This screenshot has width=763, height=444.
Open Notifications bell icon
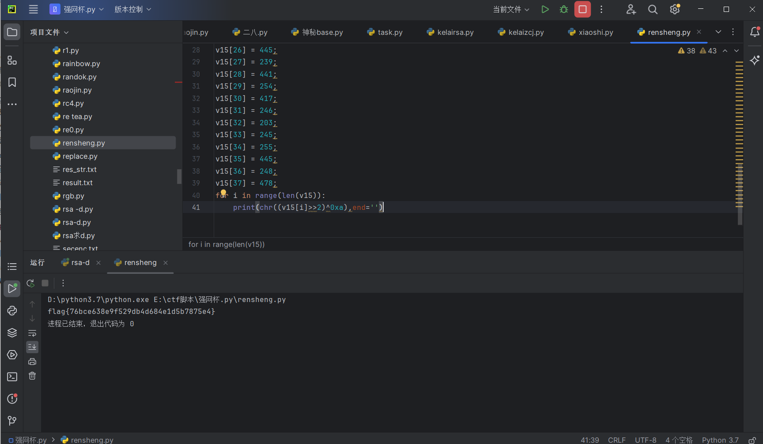[x=755, y=32]
